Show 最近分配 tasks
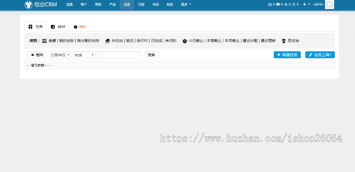Viewport: 355px width, 172px height. point(250,41)
